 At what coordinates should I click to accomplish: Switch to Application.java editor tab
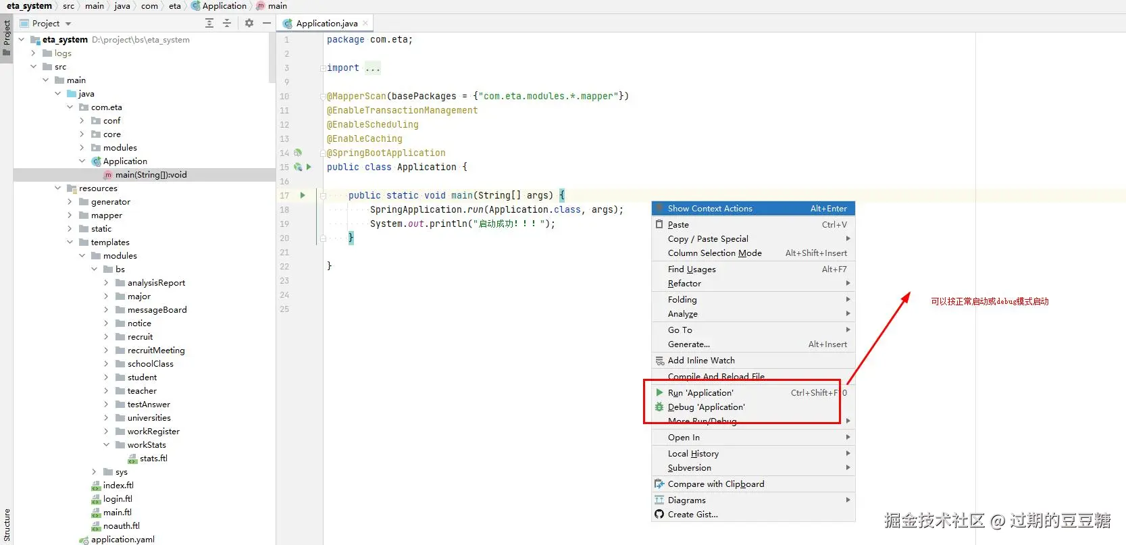tap(326, 23)
